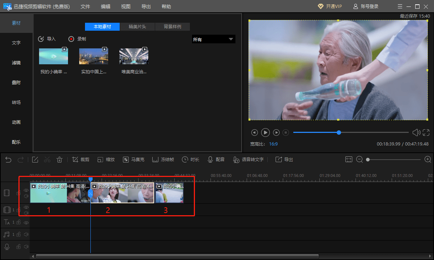Toggle visibility eye on the text track
The image size is (434, 260).
coord(26,222)
